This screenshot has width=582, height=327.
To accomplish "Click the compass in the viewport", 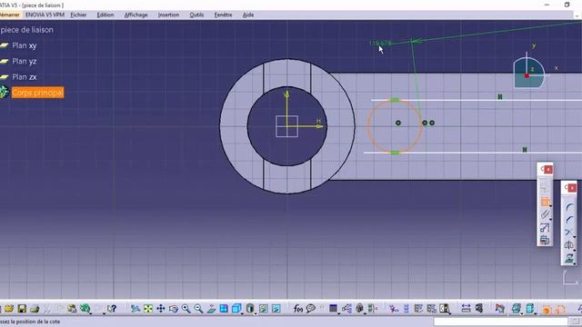I will [529, 72].
